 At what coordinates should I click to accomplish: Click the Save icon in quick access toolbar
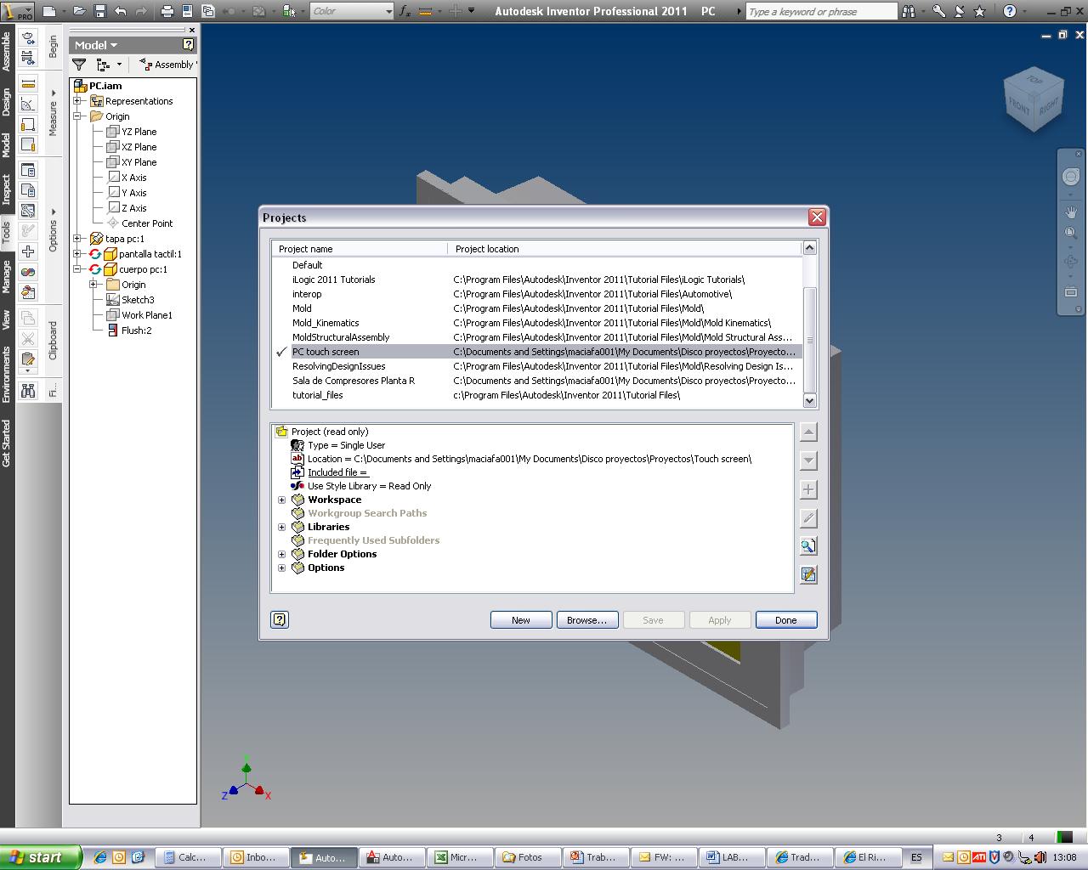[99, 11]
